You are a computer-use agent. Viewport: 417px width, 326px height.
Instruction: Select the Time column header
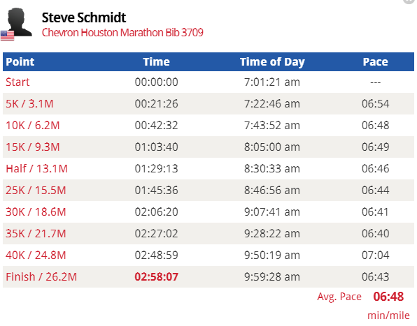[157, 62]
